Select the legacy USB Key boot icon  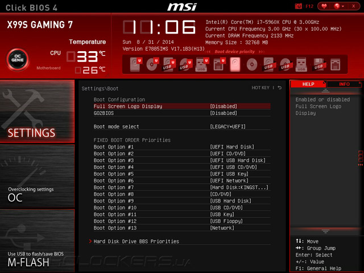point(301,64)
